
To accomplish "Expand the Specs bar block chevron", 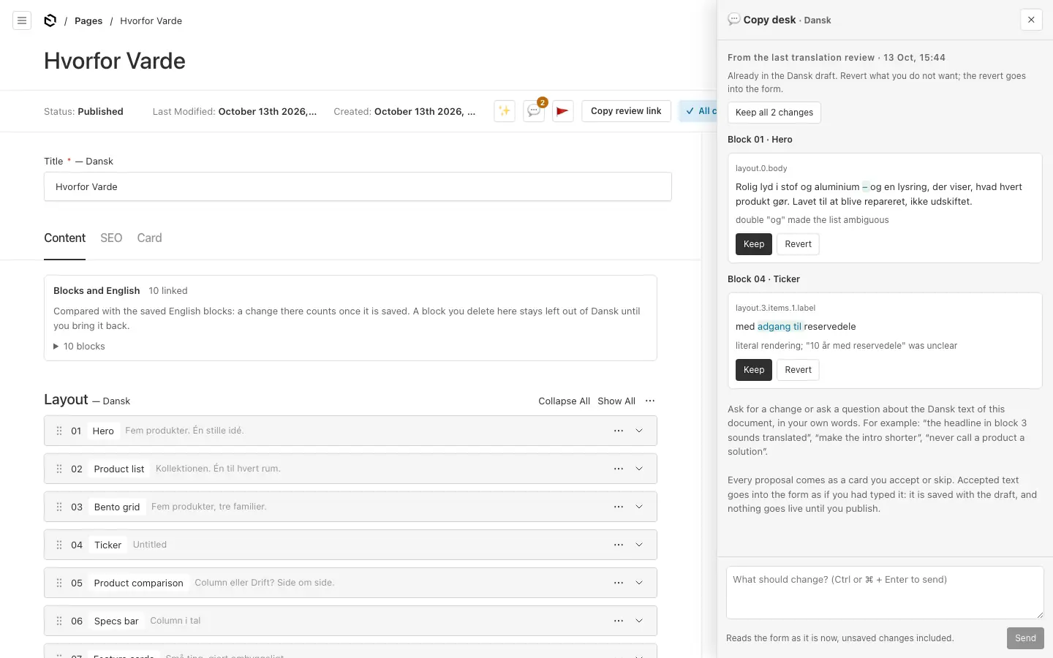I will 639,621.
